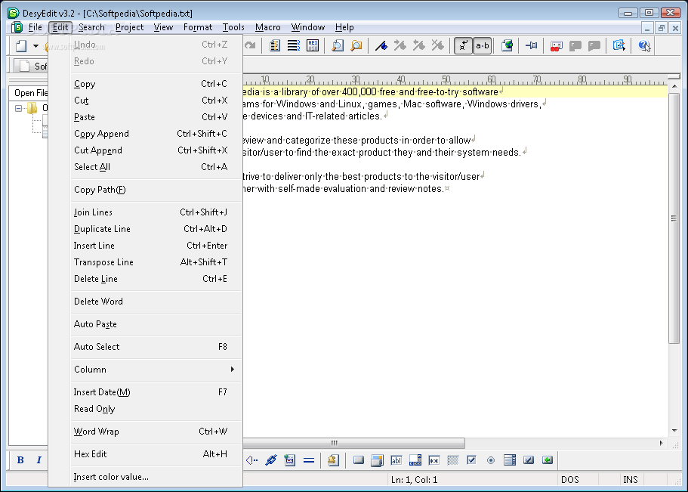
Task: Click the Italic I formatting button
Action: [x=39, y=460]
